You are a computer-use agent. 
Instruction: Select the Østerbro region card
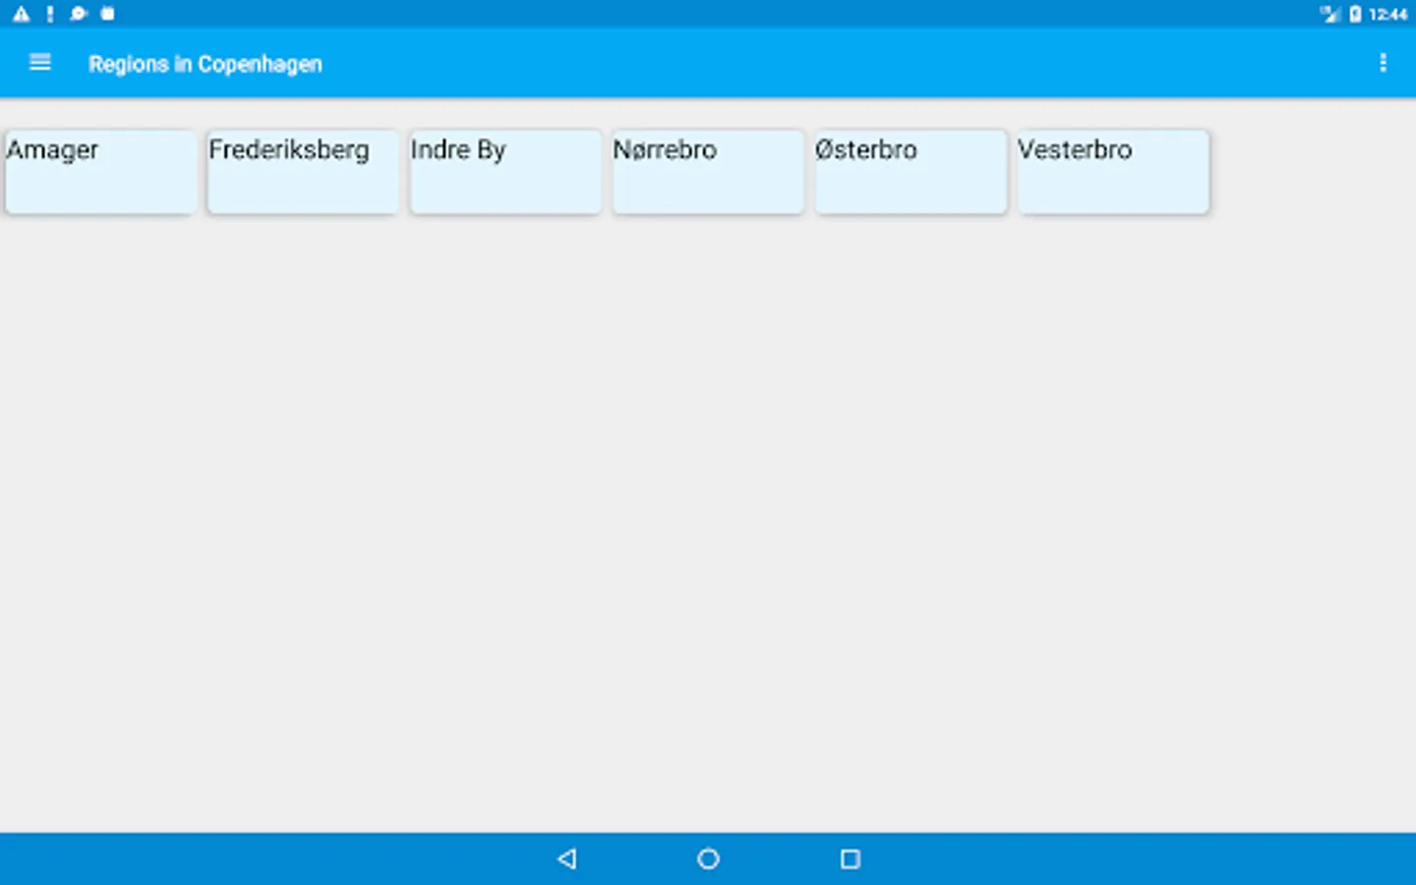coord(911,172)
